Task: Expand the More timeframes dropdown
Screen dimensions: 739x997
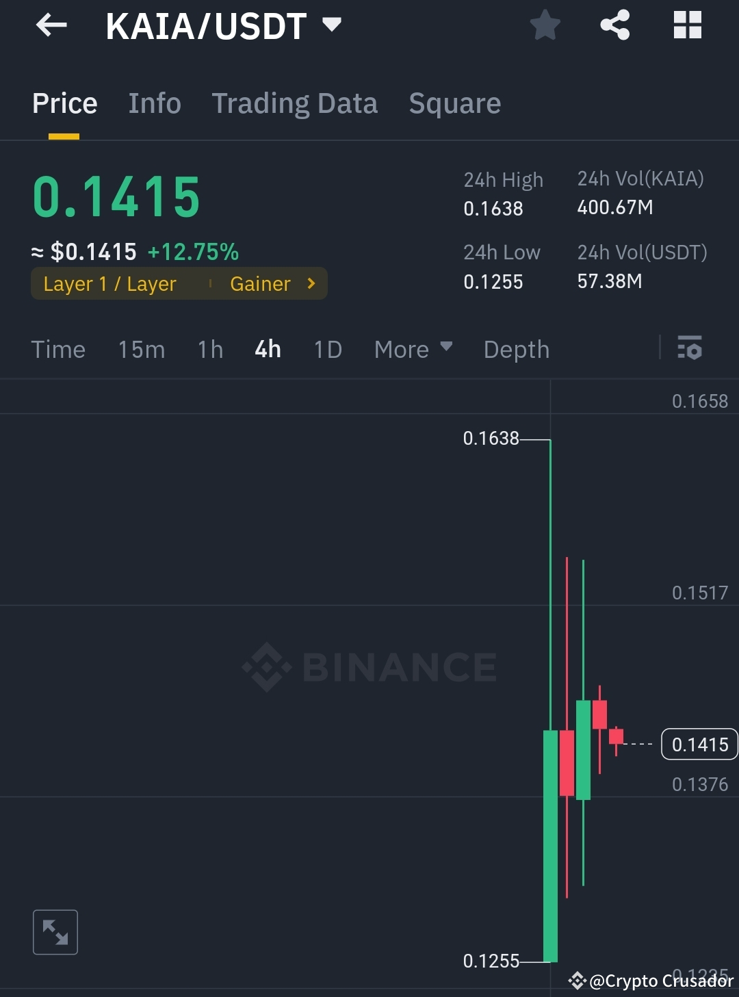Action: (413, 349)
